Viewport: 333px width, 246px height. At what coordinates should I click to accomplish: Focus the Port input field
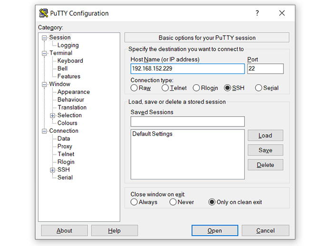pyautogui.click(x=265, y=69)
